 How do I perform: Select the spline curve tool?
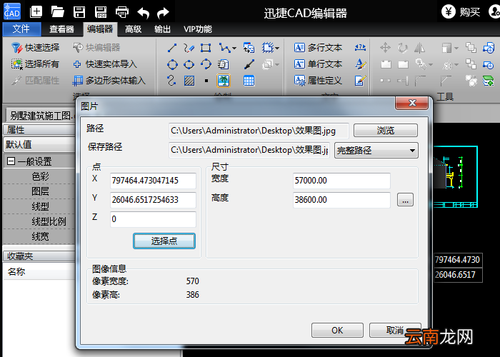171,80
